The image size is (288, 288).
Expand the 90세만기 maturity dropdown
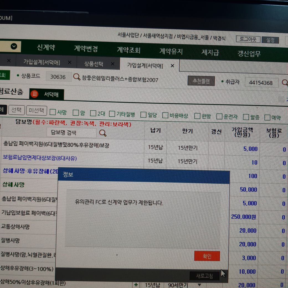(199, 285)
